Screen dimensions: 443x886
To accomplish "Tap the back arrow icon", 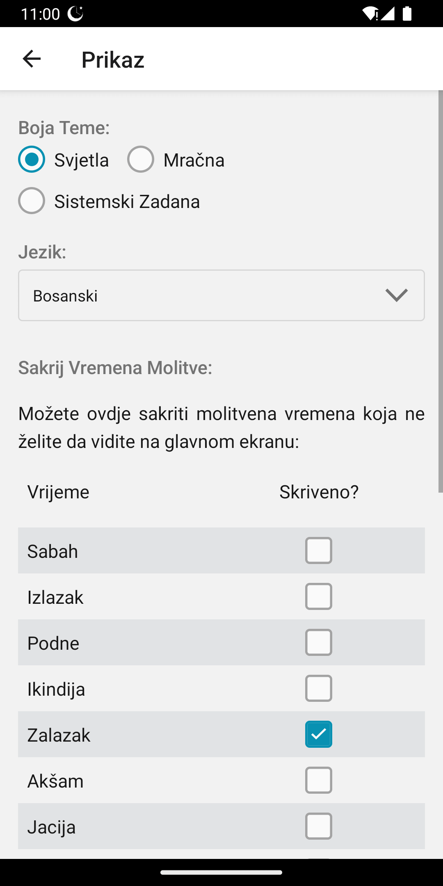I will point(32,59).
